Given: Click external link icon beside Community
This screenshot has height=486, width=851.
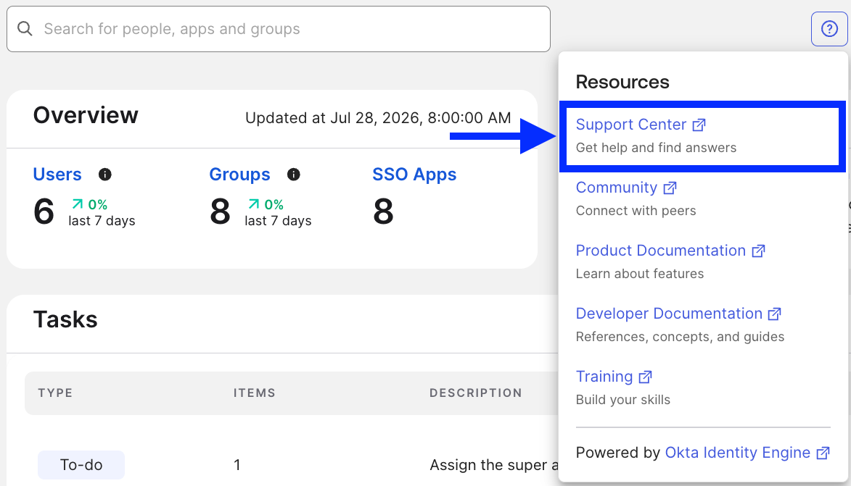Looking at the screenshot, I should 670,188.
